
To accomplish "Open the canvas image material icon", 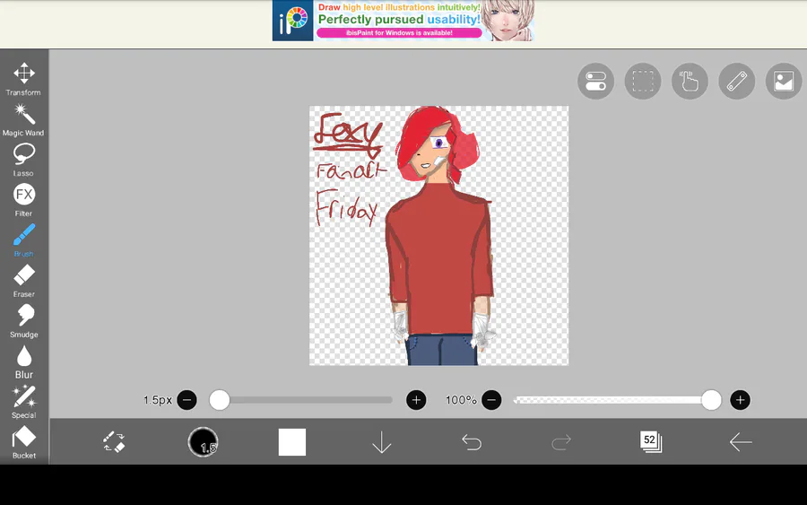I will pyautogui.click(x=784, y=82).
